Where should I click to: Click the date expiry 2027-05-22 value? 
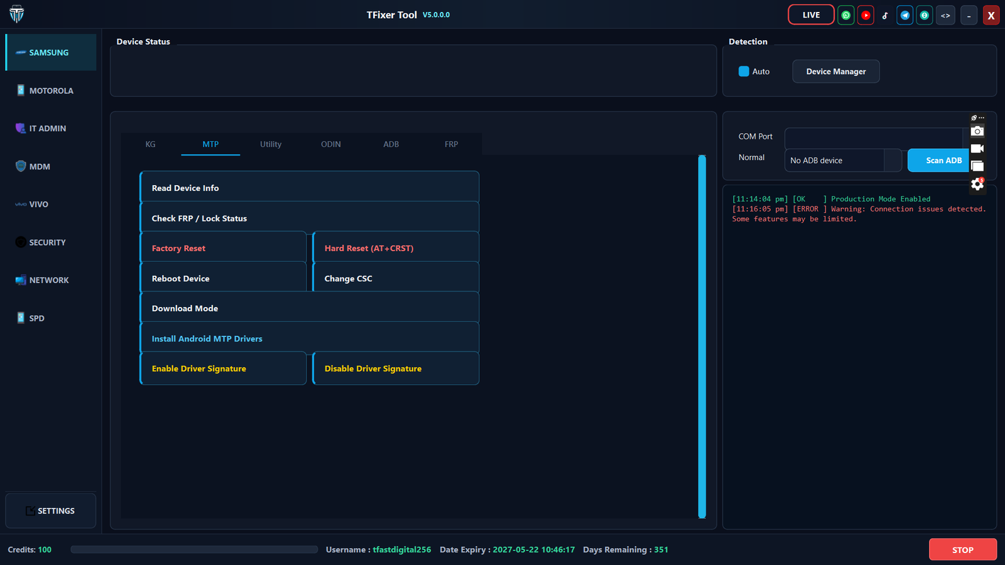point(534,549)
